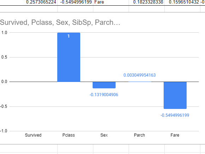Click the Sex axis label

pos(104,135)
